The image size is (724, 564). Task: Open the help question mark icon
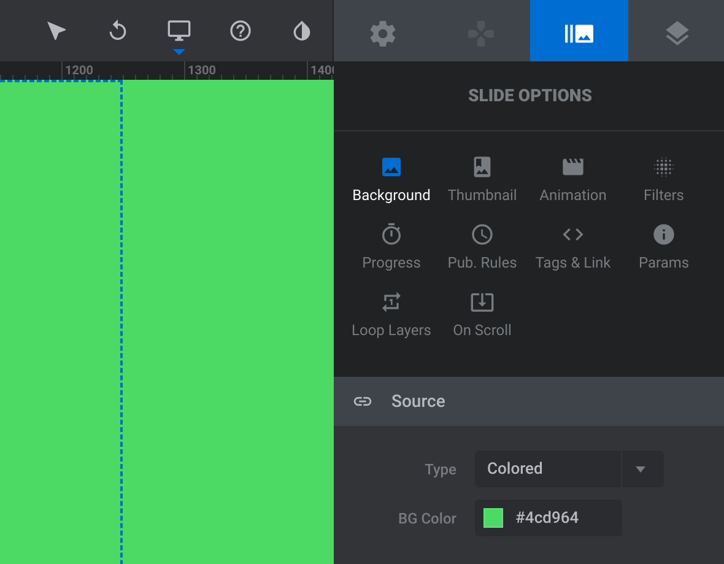241,31
